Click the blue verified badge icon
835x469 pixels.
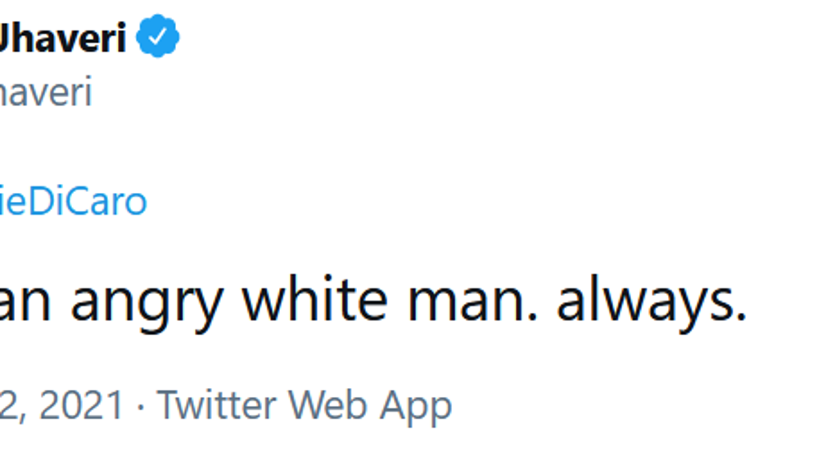[x=158, y=38]
